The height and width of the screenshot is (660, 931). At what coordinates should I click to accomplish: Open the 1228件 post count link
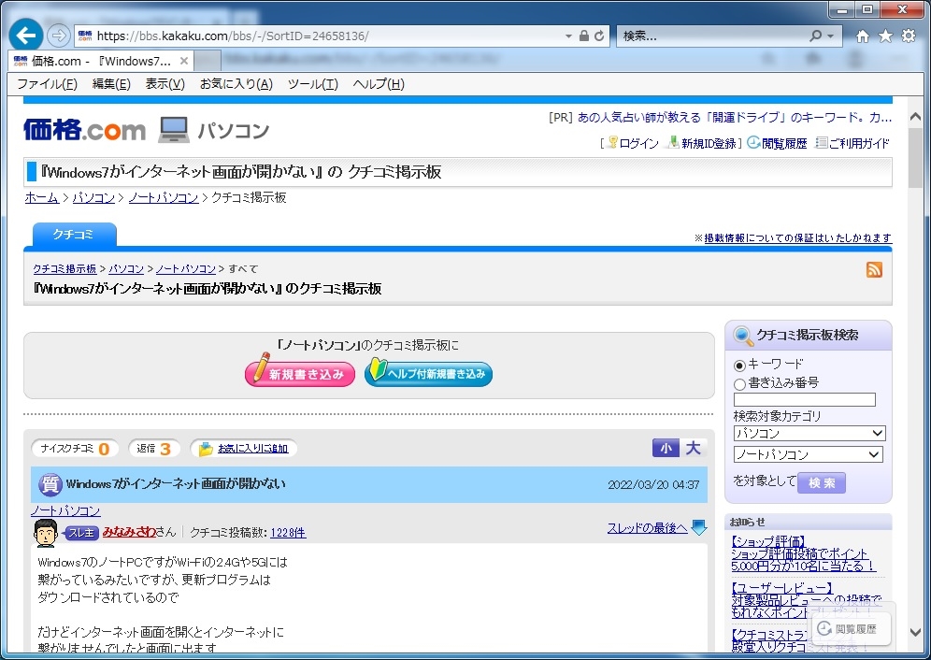[x=288, y=533]
